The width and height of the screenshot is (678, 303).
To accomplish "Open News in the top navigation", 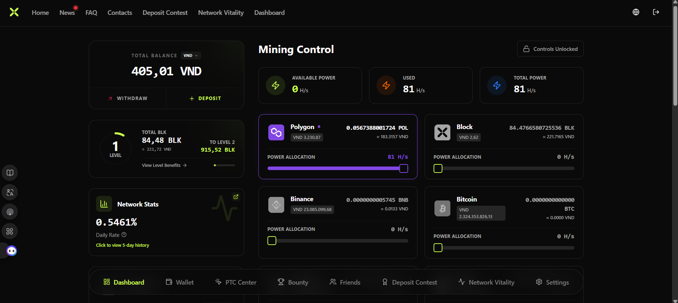I will point(67,13).
